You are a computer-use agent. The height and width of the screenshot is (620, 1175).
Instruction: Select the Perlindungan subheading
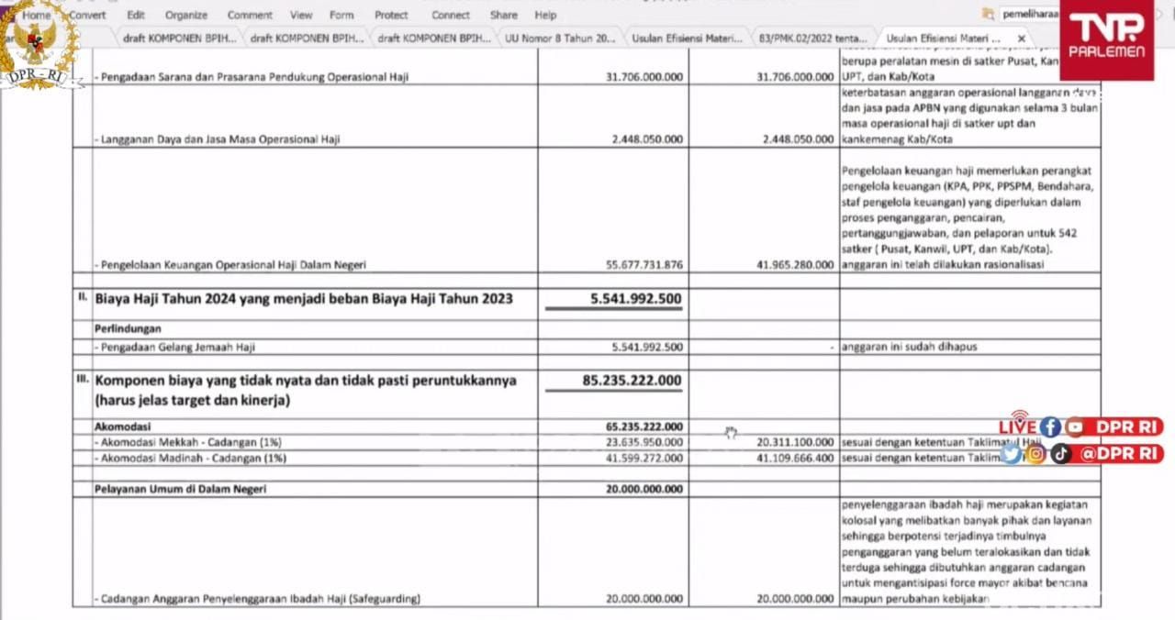tap(128, 327)
